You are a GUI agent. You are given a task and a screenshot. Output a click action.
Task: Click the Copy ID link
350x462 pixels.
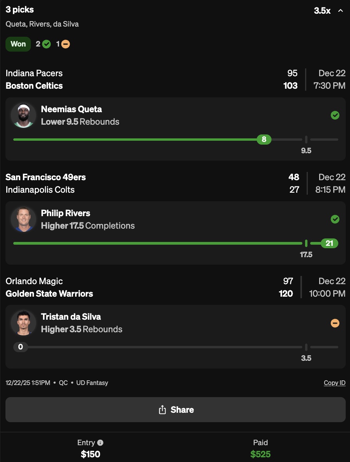[334, 383]
